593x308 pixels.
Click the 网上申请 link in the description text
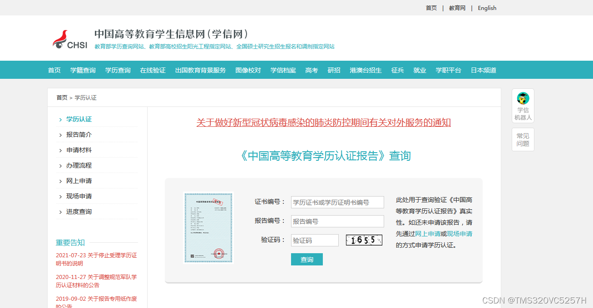point(428,234)
